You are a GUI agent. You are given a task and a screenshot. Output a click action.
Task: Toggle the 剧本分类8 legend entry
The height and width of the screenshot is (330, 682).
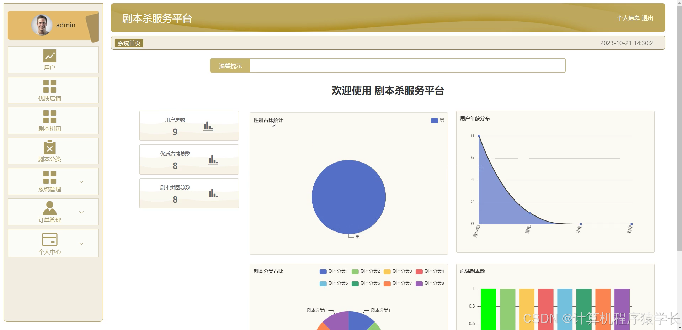tap(430, 283)
